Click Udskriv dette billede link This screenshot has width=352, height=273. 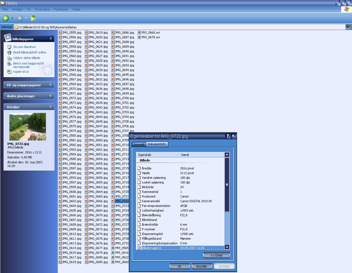pyautogui.click(x=27, y=58)
